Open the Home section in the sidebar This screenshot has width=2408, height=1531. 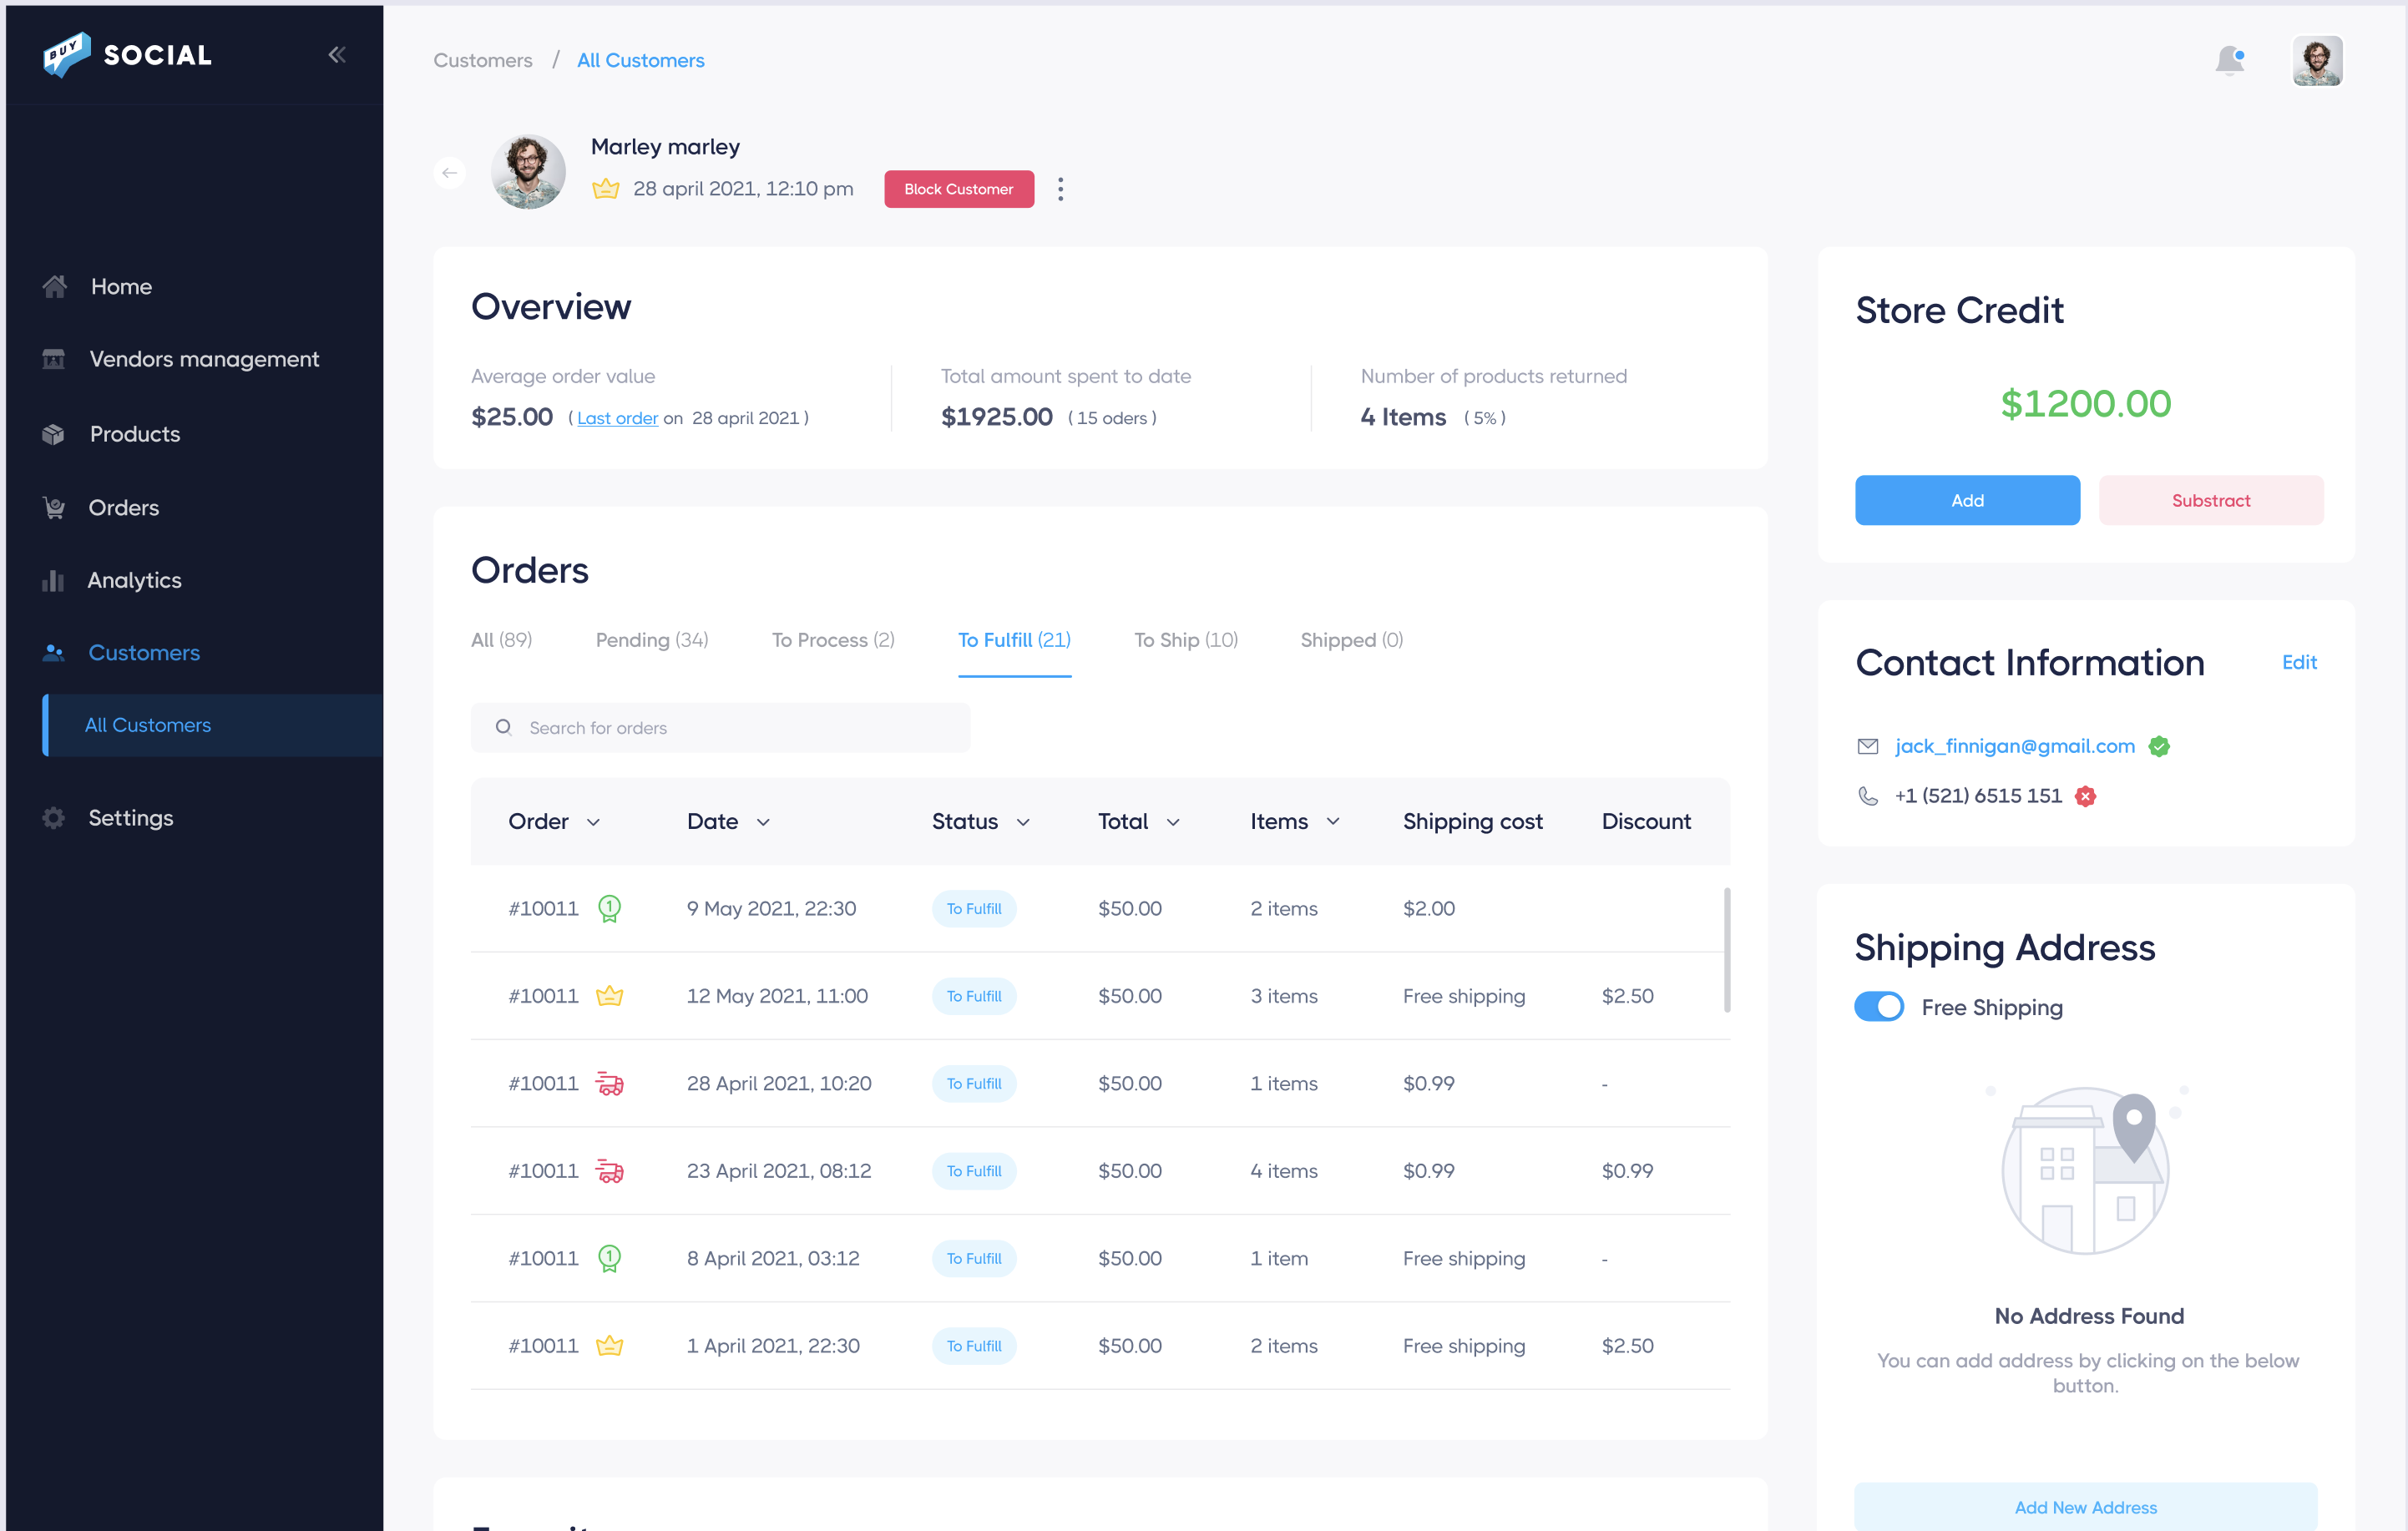click(54, 286)
